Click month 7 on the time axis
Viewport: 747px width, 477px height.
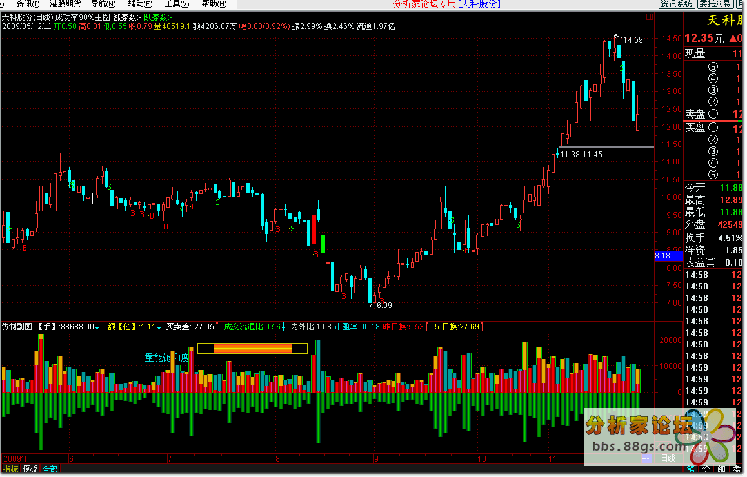click(x=170, y=459)
